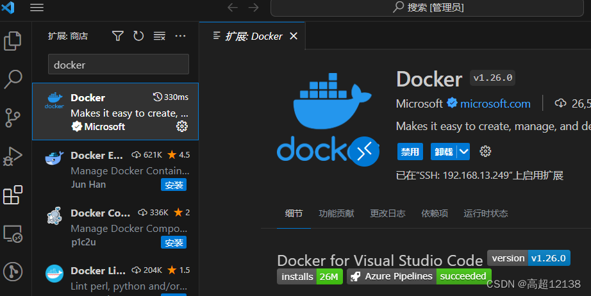Open Extensions view in activity bar

(13, 195)
